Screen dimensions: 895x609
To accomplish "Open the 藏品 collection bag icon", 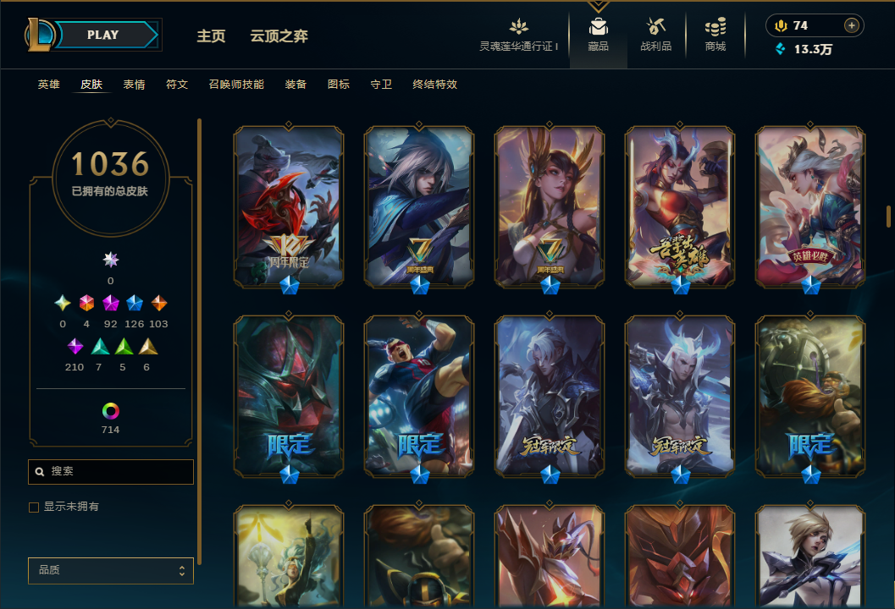I will click(x=598, y=27).
